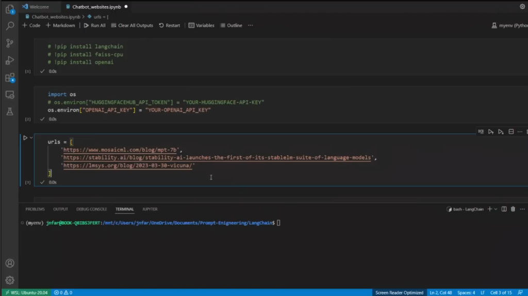Screen dimensions: 528x296
Task: Click the Split Terminal icon
Action: [504, 209]
